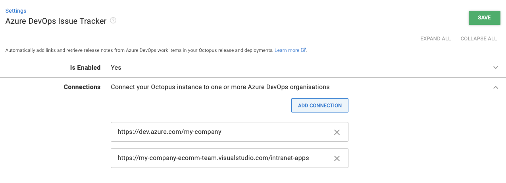The height and width of the screenshot is (183, 506).
Task: Click the Connections row label
Action: pos(82,87)
